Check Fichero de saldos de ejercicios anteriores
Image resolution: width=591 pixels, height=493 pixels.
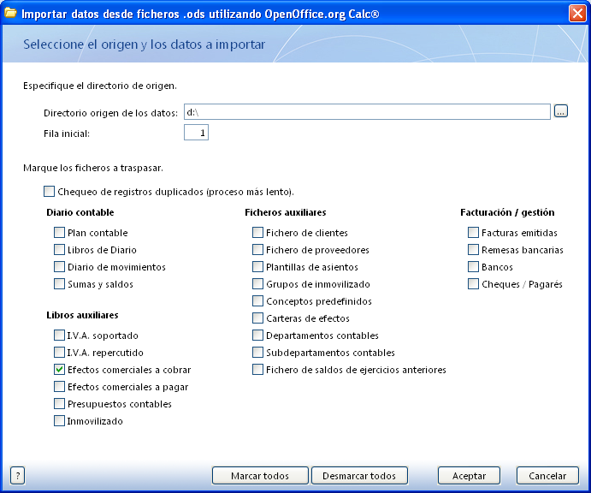[258, 370]
